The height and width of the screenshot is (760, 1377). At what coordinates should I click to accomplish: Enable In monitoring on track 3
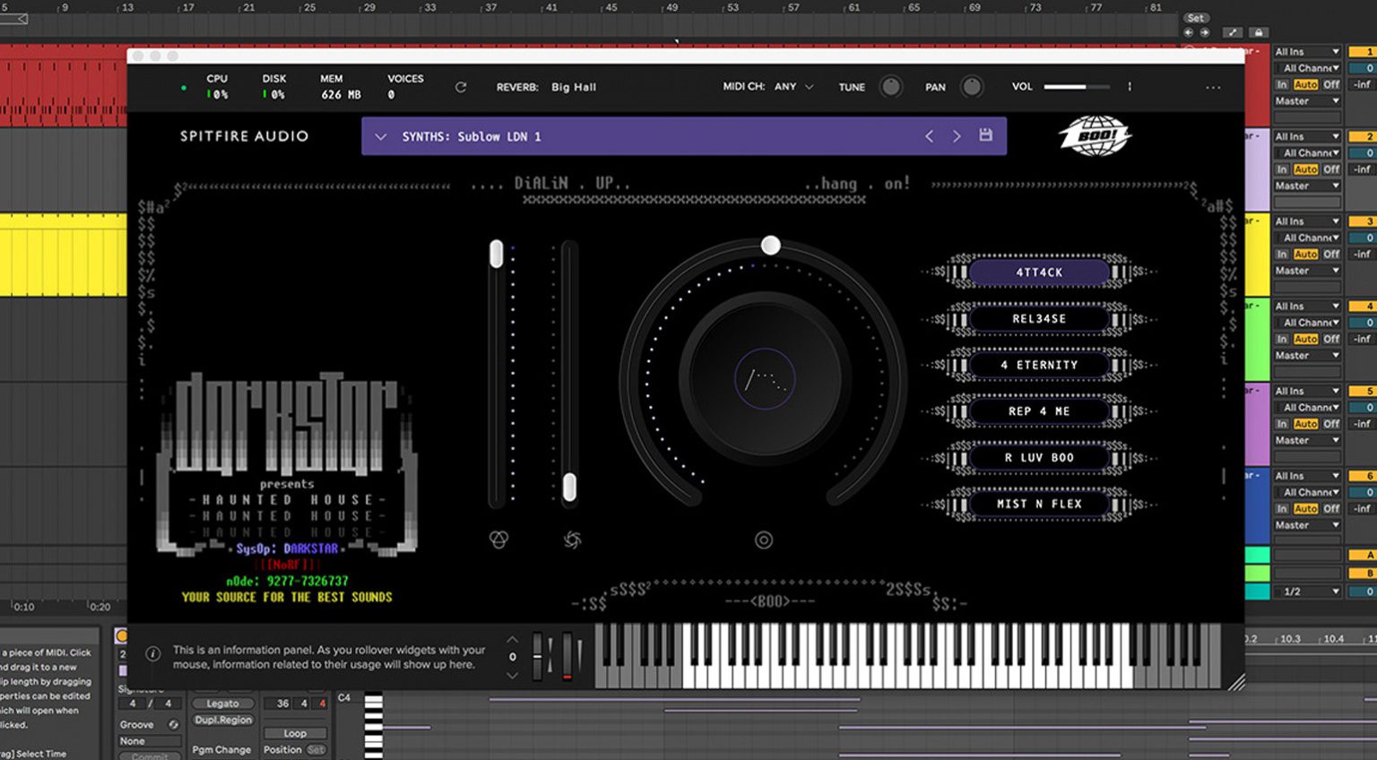pyautogui.click(x=1282, y=255)
